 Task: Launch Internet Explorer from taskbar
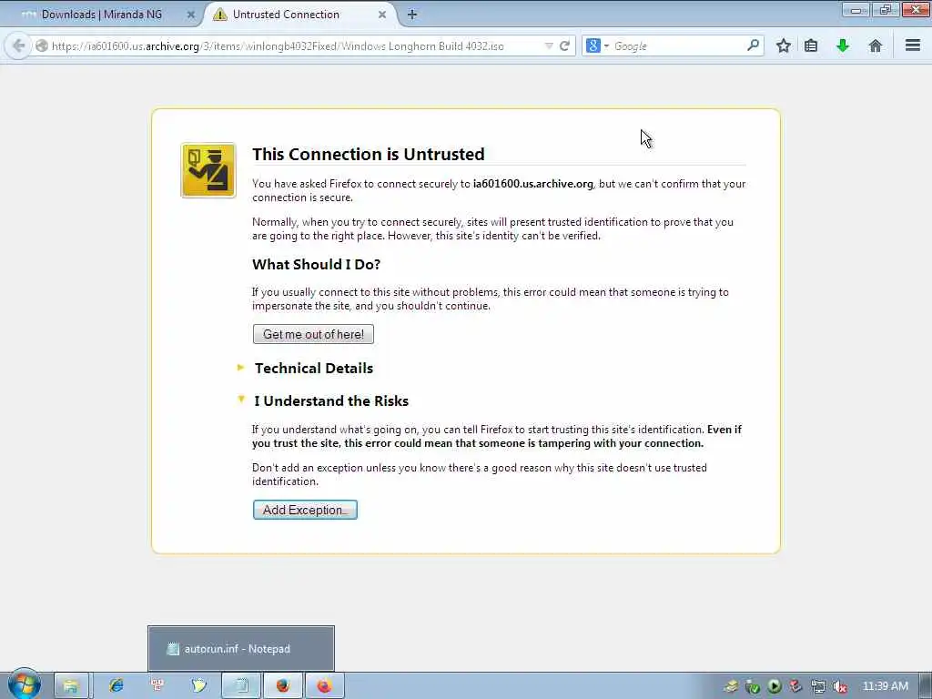pyautogui.click(x=116, y=686)
